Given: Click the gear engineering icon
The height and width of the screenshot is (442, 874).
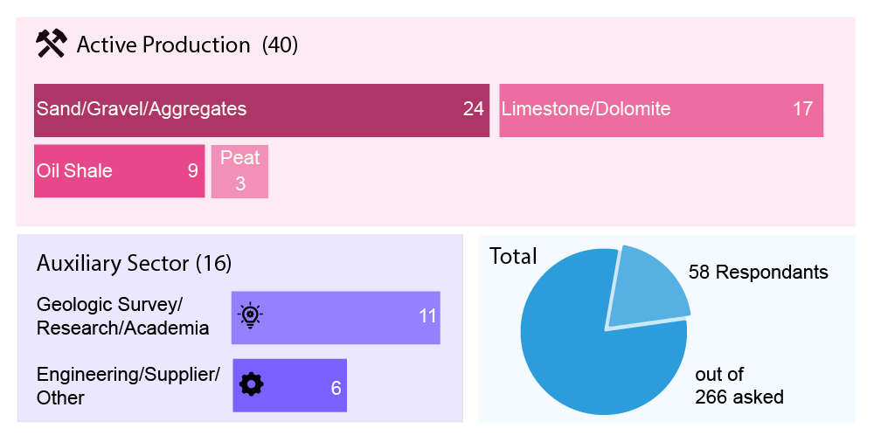Looking at the screenshot, I should click(252, 384).
